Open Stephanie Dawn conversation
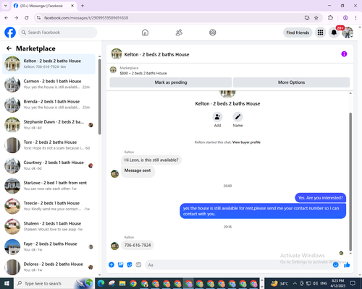This screenshot has width=362, height=289. [x=49, y=125]
